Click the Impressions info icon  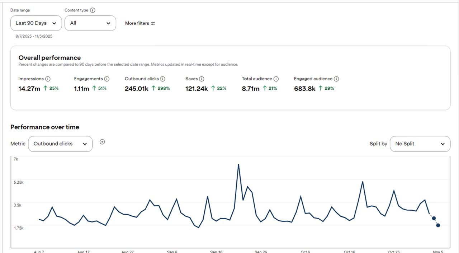pyautogui.click(x=48, y=79)
